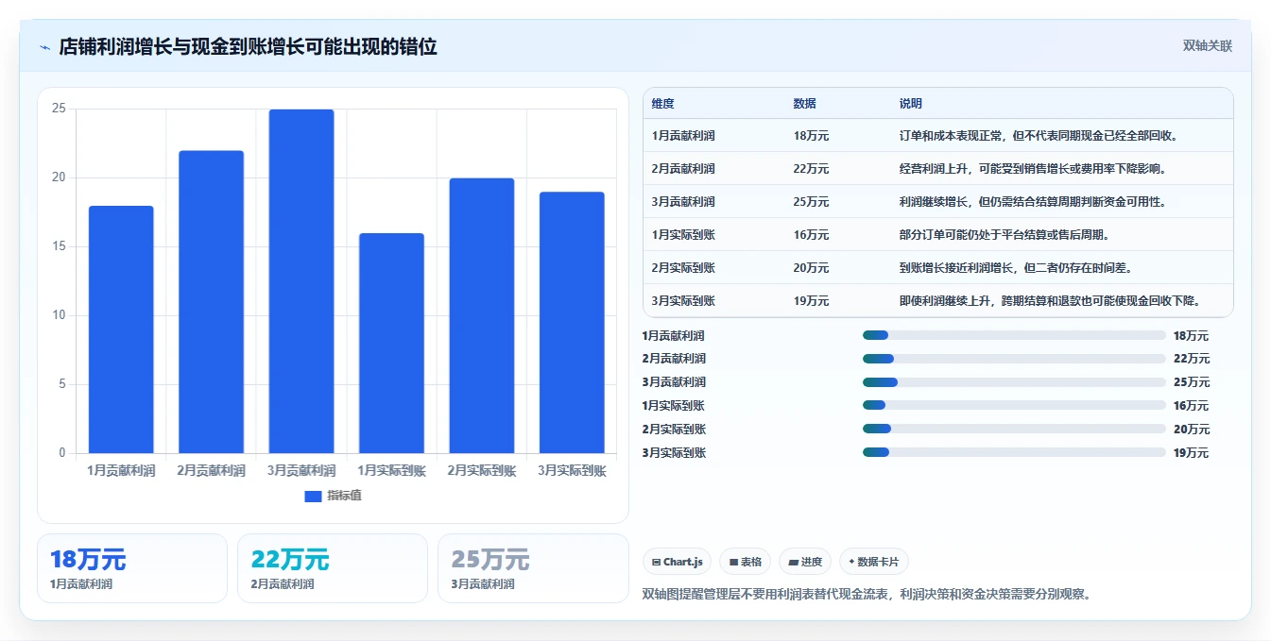Click the 2月贡献利润 progress bar
The height and width of the screenshot is (641, 1271).
pyautogui.click(x=1014, y=359)
